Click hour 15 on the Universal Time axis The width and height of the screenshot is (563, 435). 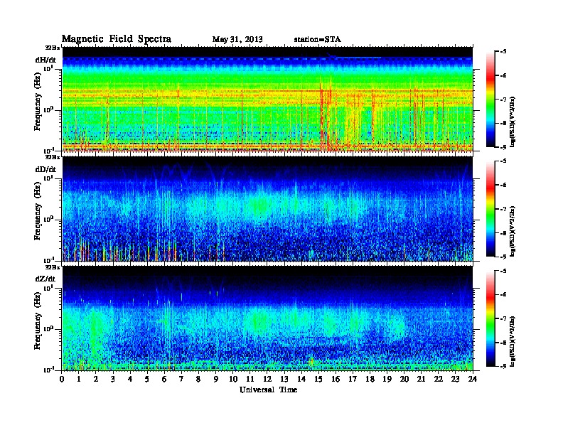point(318,379)
